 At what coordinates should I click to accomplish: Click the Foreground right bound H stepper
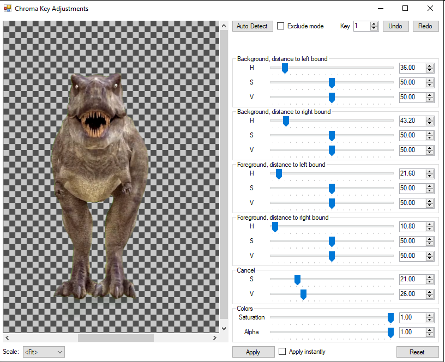(x=430, y=226)
